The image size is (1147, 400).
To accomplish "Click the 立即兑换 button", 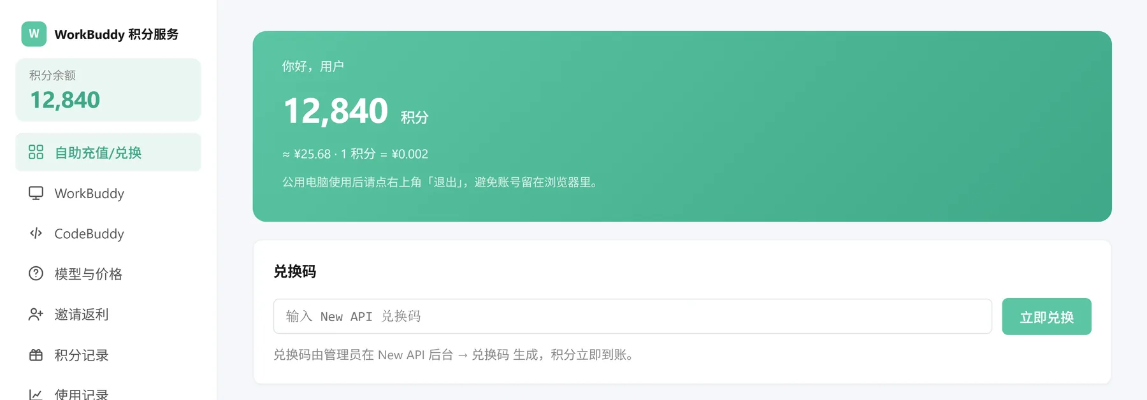I will click(x=1046, y=317).
